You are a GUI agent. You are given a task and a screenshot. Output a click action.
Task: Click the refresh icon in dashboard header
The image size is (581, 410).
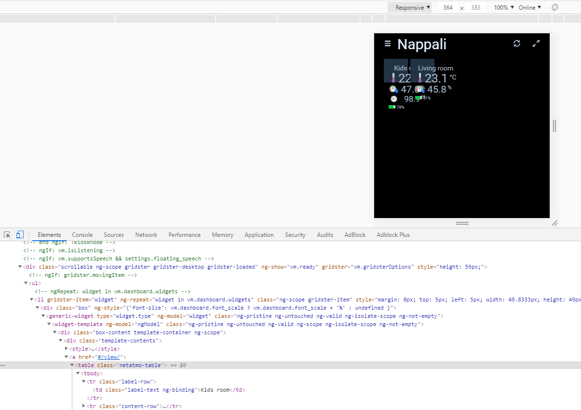517,44
